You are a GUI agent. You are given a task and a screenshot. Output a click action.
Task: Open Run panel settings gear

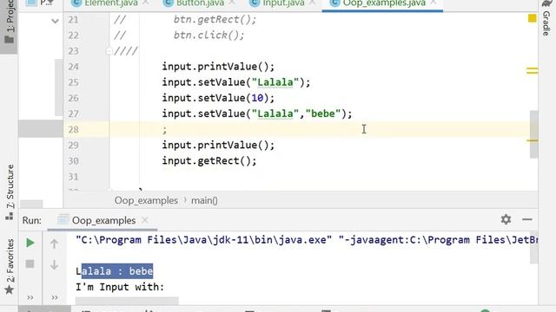coord(506,219)
